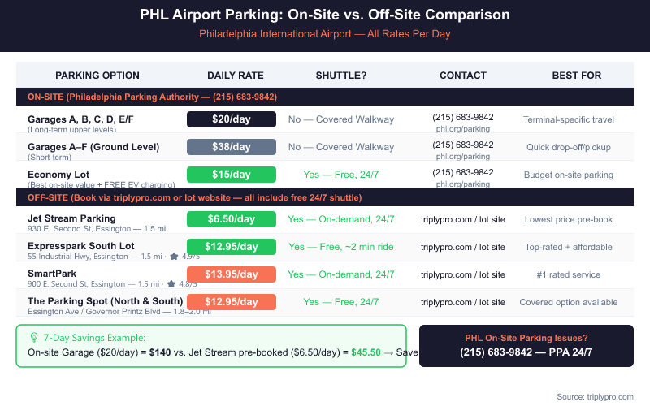Open triplypro.com link in the Jet Stream row
The height and width of the screenshot is (406, 650).
pyautogui.click(x=463, y=219)
